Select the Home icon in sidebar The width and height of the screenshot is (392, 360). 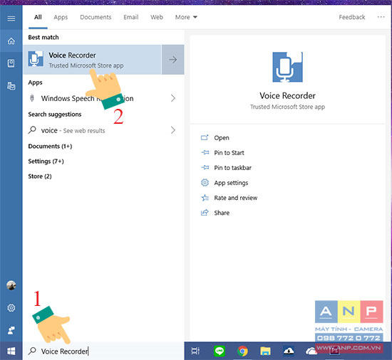click(11, 41)
